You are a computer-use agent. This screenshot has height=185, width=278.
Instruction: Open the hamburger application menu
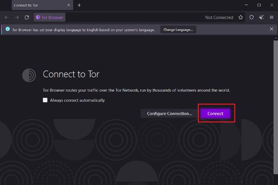[271, 17]
